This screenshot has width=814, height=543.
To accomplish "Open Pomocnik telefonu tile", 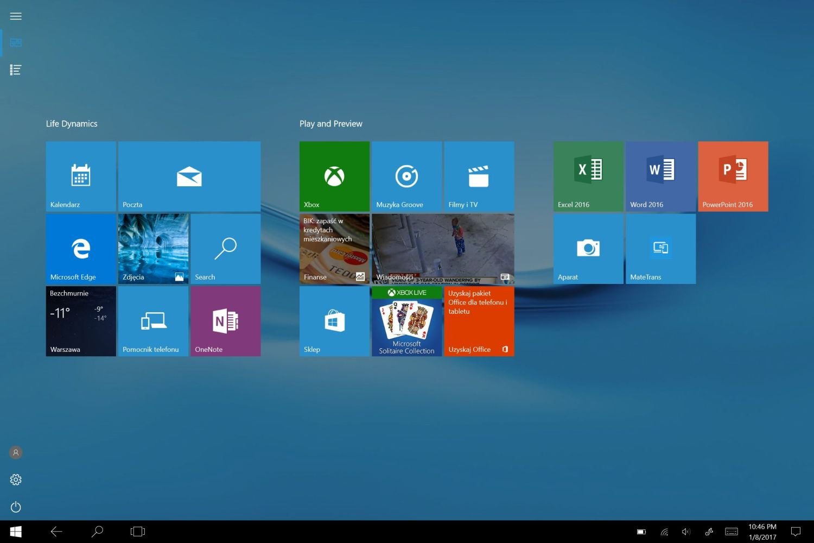I will click(153, 321).
